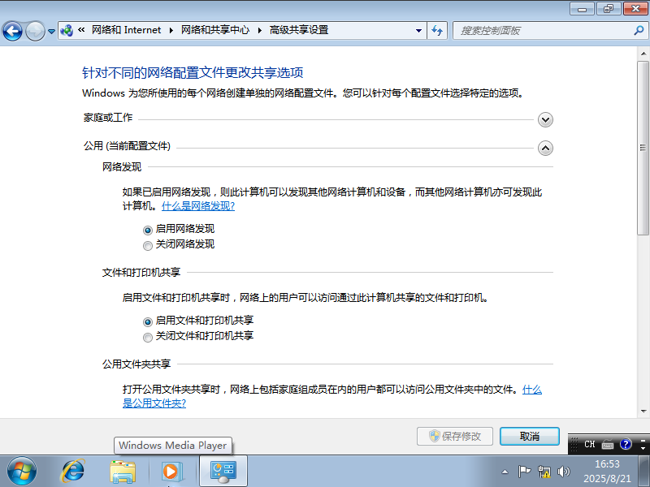Open the 网络和 Internet breadcrumb
This screenshot has width=650, height=487.
pos(126,30)
